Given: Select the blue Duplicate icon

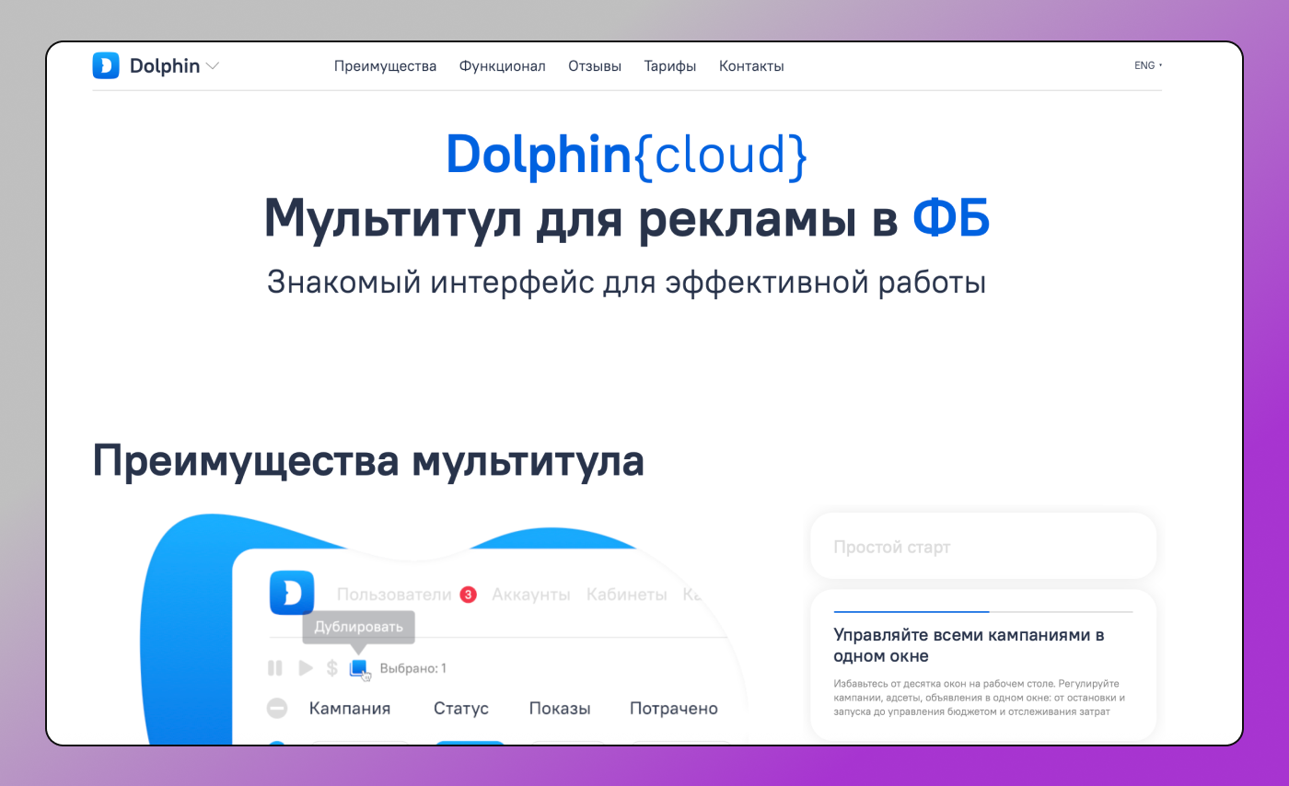Looking at the screenshot, I should pyautogui.click(x=358, y=668).
